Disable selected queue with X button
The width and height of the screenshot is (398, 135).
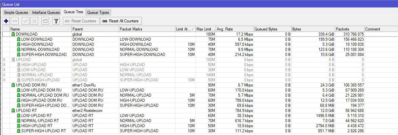35,21
